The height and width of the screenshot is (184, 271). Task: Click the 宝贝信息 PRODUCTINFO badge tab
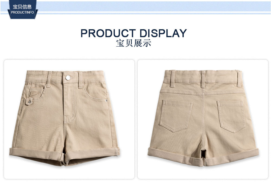tap(22, 9)
